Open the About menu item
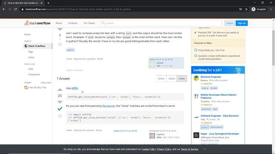The image size is (275, 154). (59, 23)
